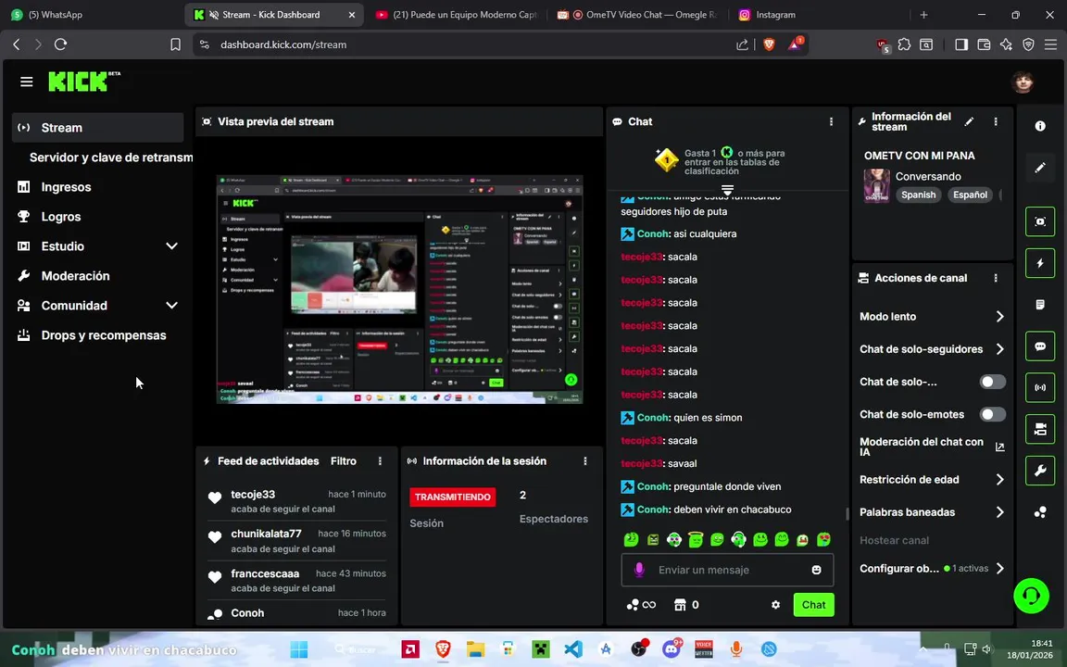Open Chat de solo-seguidores options
The image size is (1067, 667).
932,349
